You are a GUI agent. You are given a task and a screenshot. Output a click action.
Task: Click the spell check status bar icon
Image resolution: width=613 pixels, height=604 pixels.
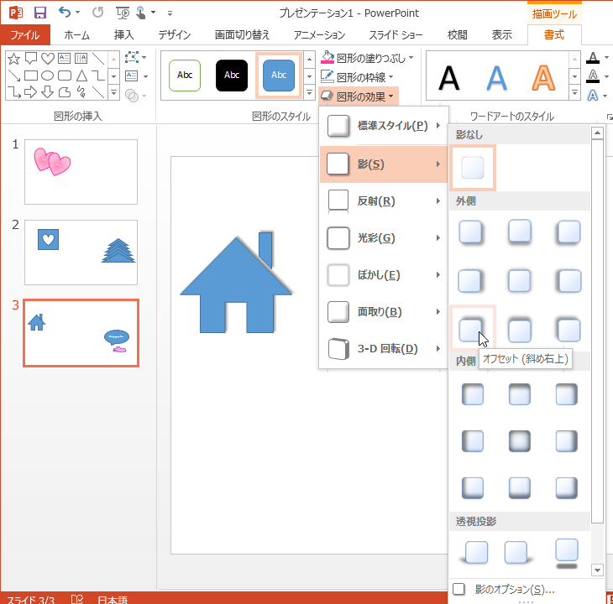[x=76, y=599]
